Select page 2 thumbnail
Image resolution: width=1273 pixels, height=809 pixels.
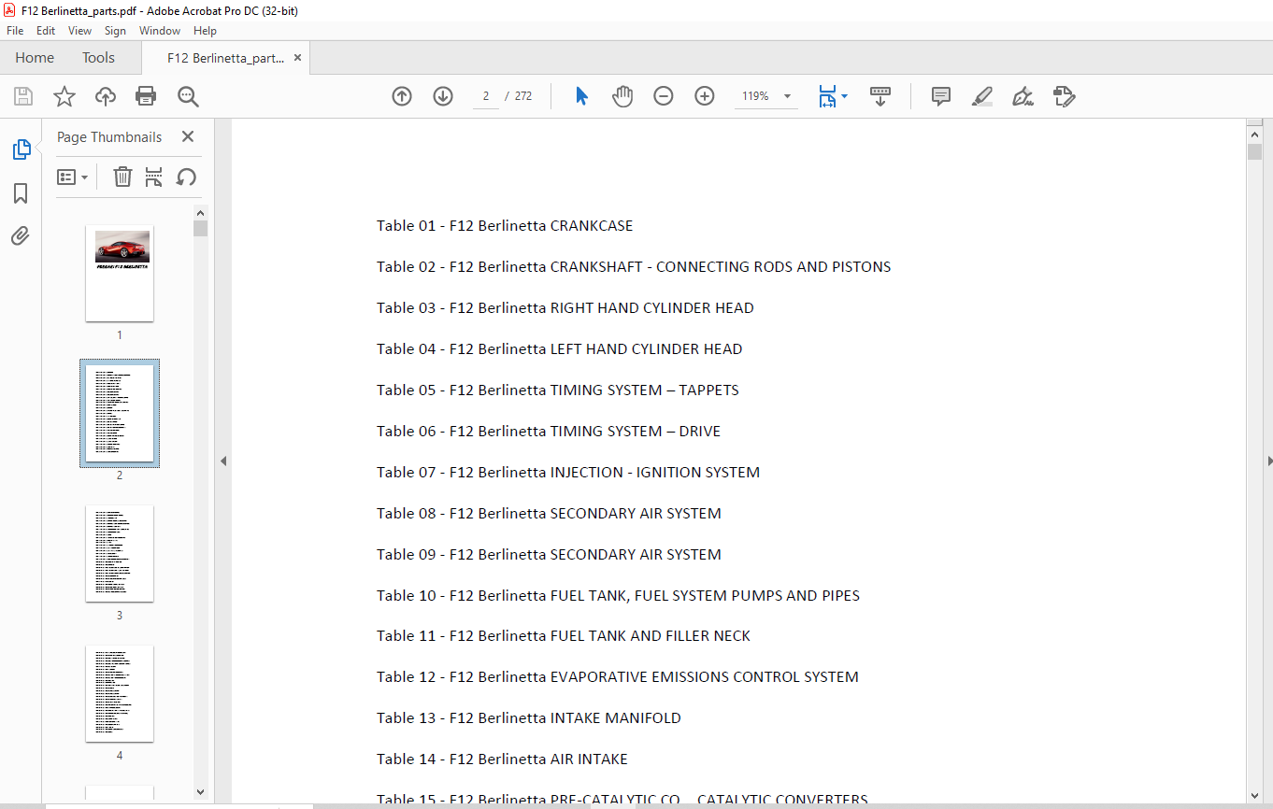[120, 413]
